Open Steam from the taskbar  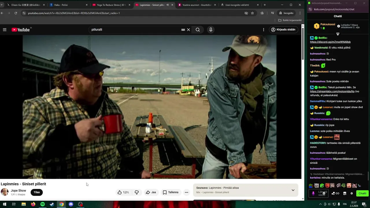[x=52, y=204]
